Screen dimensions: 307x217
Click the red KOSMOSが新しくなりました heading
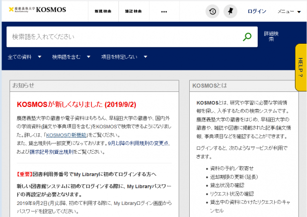click(76, 104)
